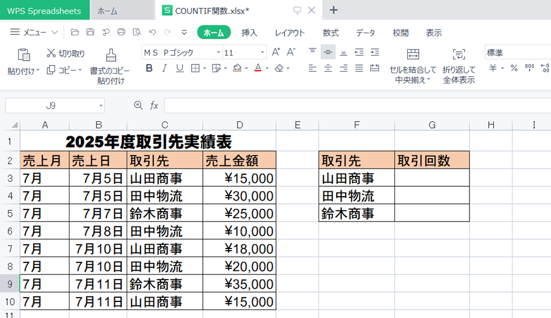Expand the Paste (貼り付け) dropdown arrow

point(38,71)
